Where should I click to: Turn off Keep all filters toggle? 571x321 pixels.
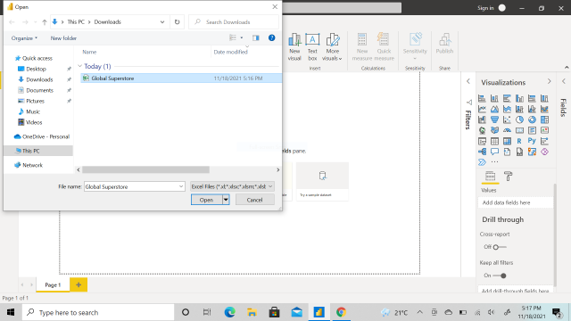point(500,276)
